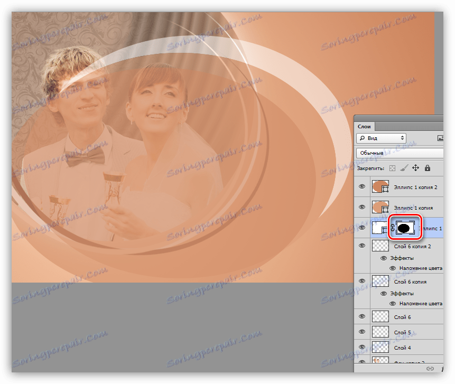
Task: Hide the Слой 5 layer
Action: tap(362, 332)
